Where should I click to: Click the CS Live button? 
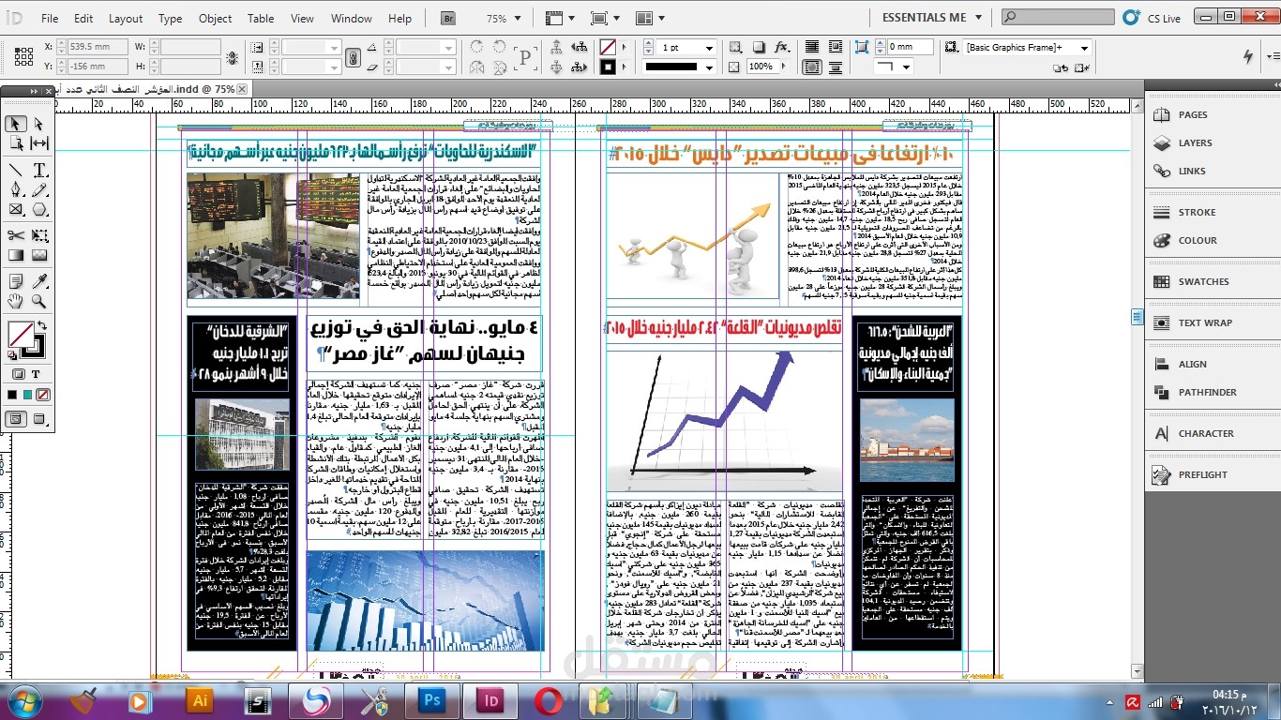click(1153, 17)
